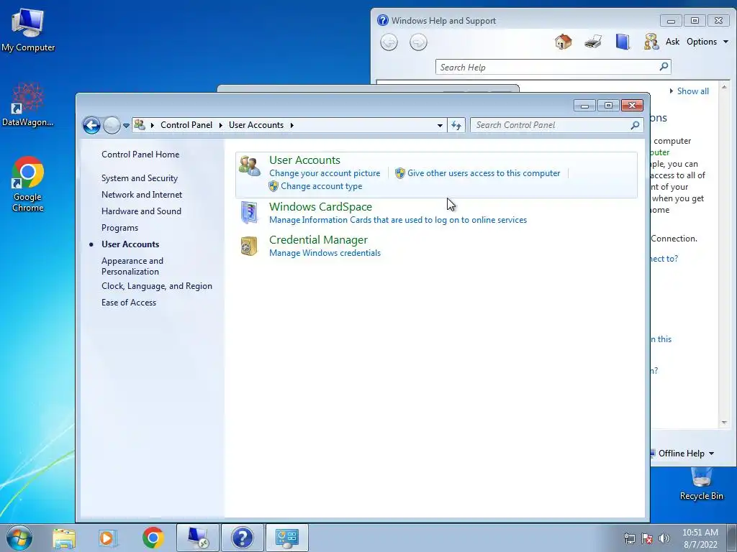
Task: Open the Windows CardSpace heading
Action: (x=320, y=206)
